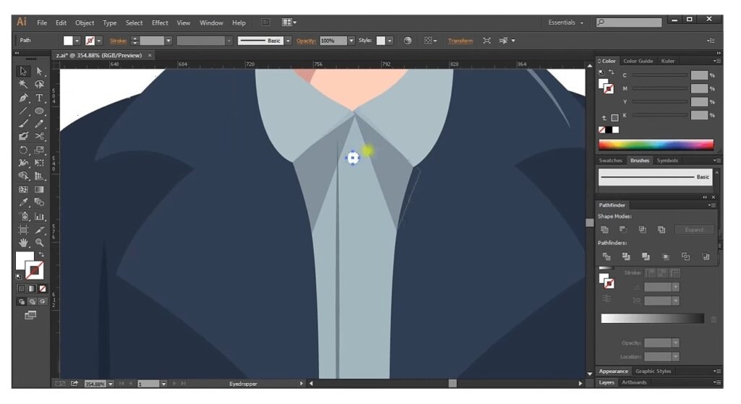The width and height of the screenshot is (741, 404).
Task: Select the Gradient tool in toolbox
Action: (x=39, y=190)
